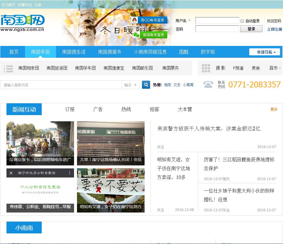Expand the 用户名 login type dropdown
283x244 pixels.
point(189,20)
